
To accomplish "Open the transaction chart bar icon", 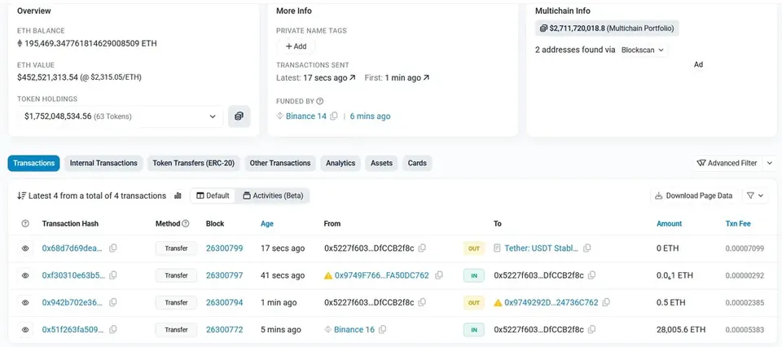I will click(178, 196).
